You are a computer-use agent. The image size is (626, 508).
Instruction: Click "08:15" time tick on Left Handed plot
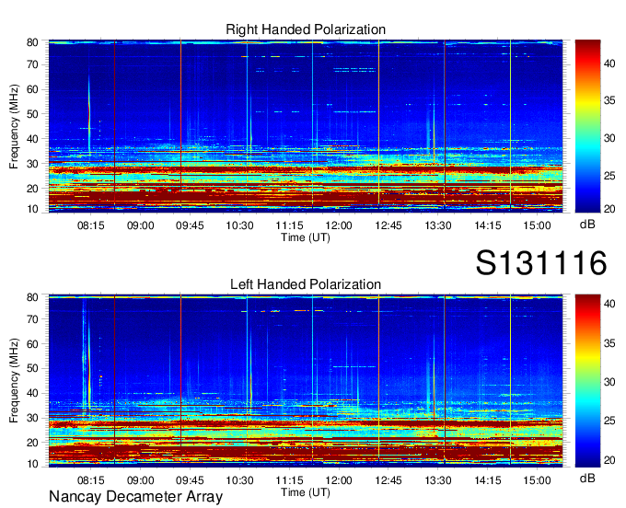tap(90, 479)
